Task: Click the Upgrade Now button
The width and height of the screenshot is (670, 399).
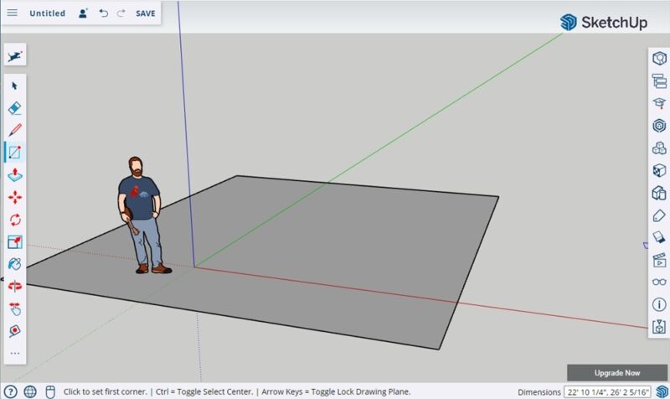Action: click(617, 372)
